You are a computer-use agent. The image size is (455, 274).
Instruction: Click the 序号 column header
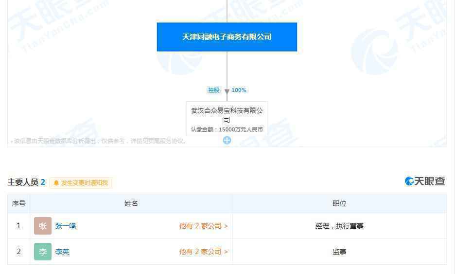click(x=18, y=203)
